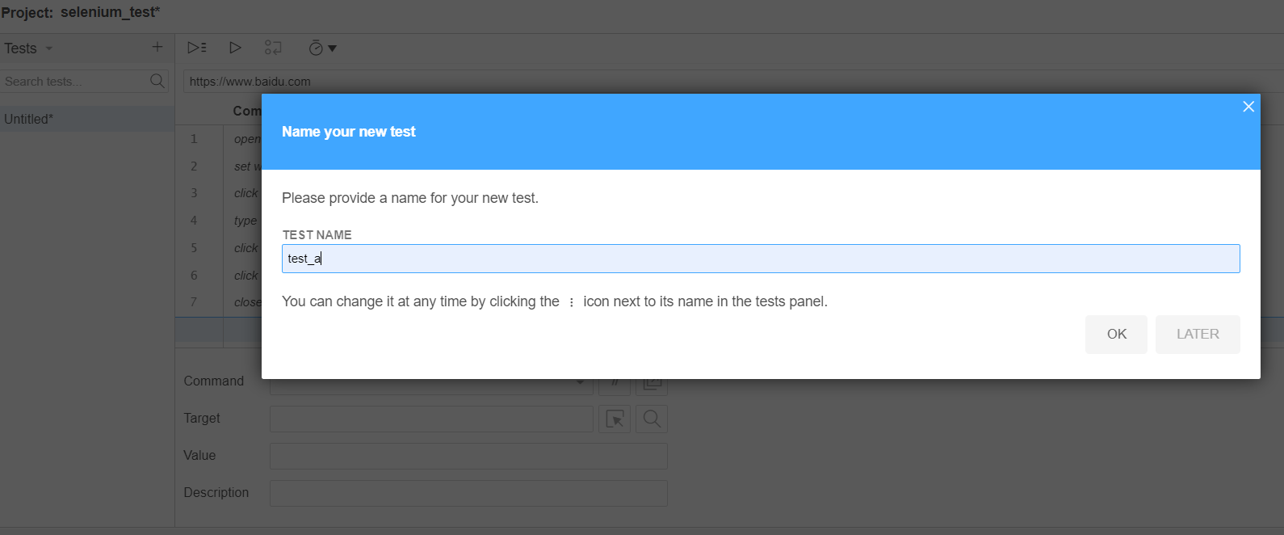Confirm the test name with OK

(x=1116, y=334)
